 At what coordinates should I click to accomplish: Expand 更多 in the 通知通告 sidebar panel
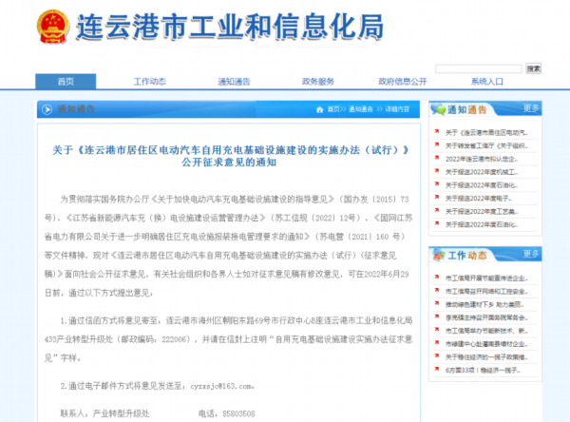tap(530, 108)
